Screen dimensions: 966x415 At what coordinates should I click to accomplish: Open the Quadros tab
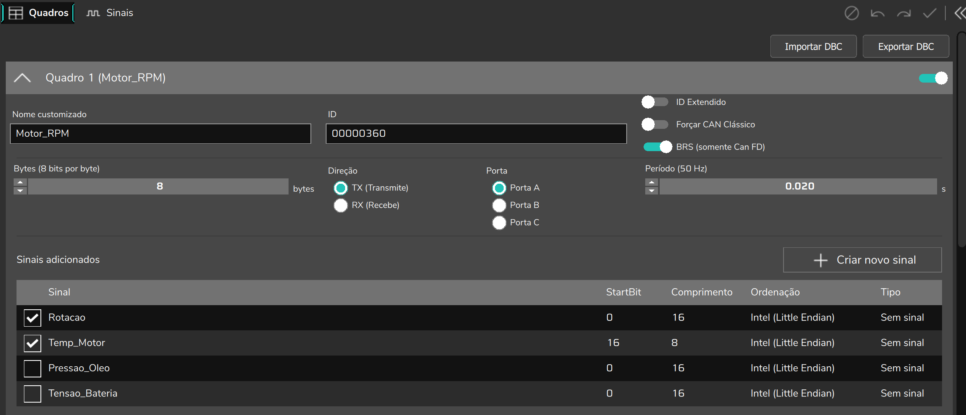point(38,13)
